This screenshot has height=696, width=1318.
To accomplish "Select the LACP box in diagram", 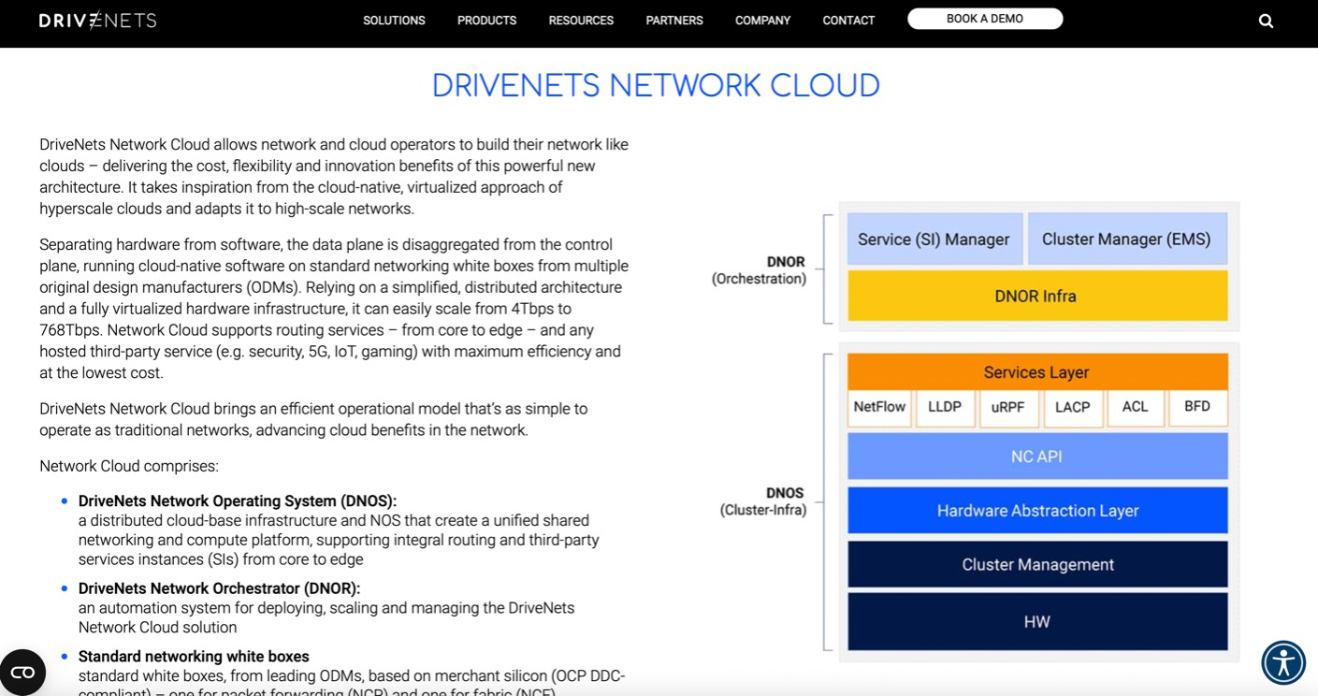I will (x=1072, y=408).
